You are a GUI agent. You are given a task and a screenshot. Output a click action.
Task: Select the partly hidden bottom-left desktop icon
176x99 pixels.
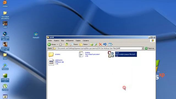[5, 97]
